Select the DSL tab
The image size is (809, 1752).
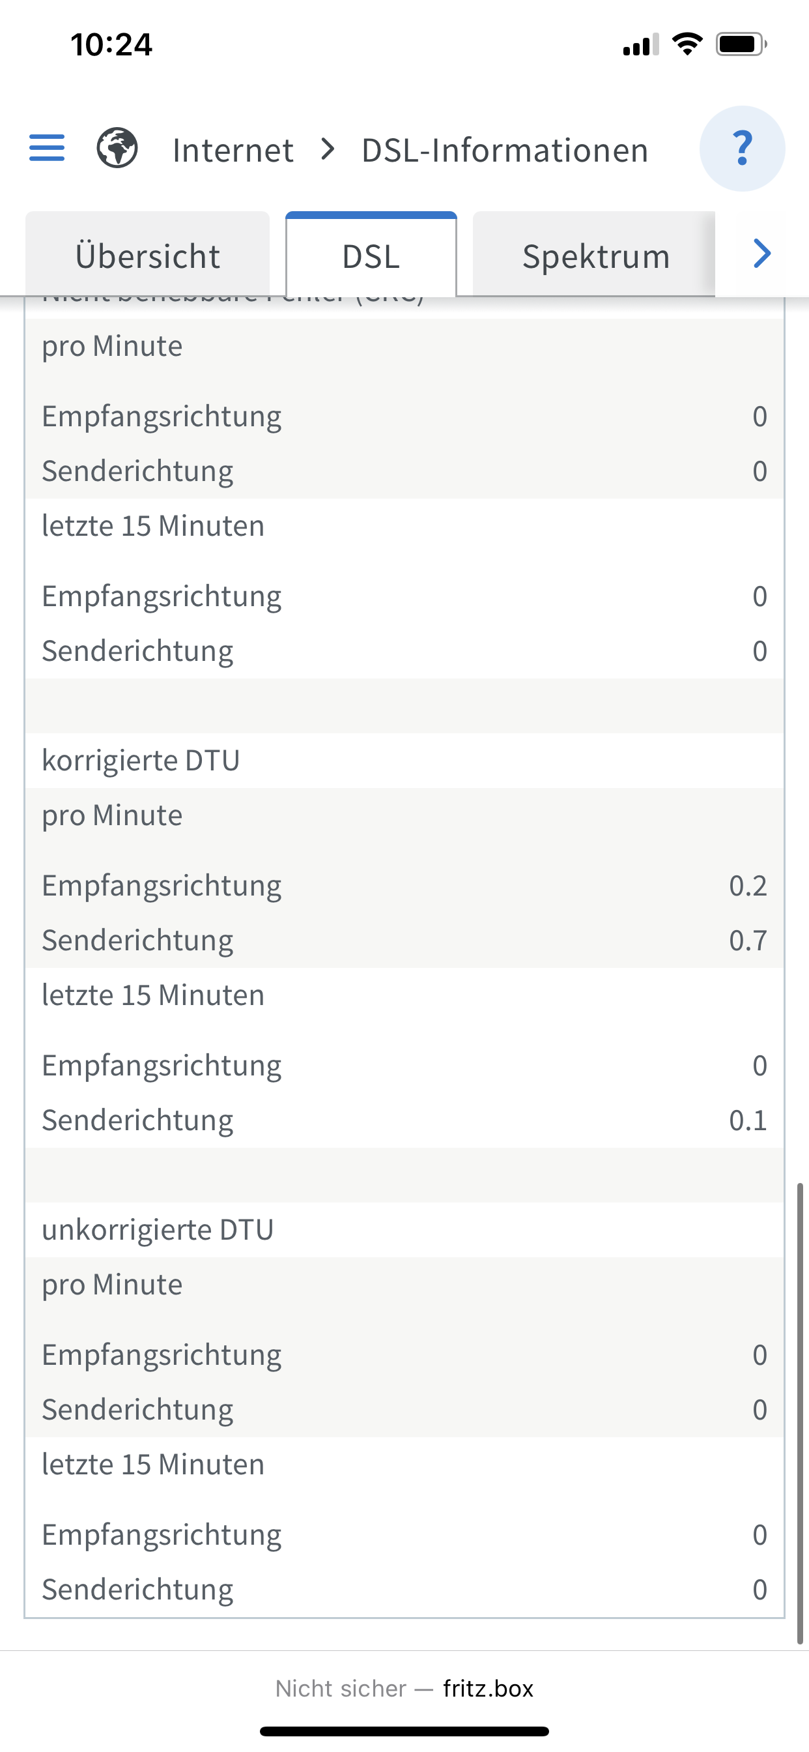click(x=371, y=254)
